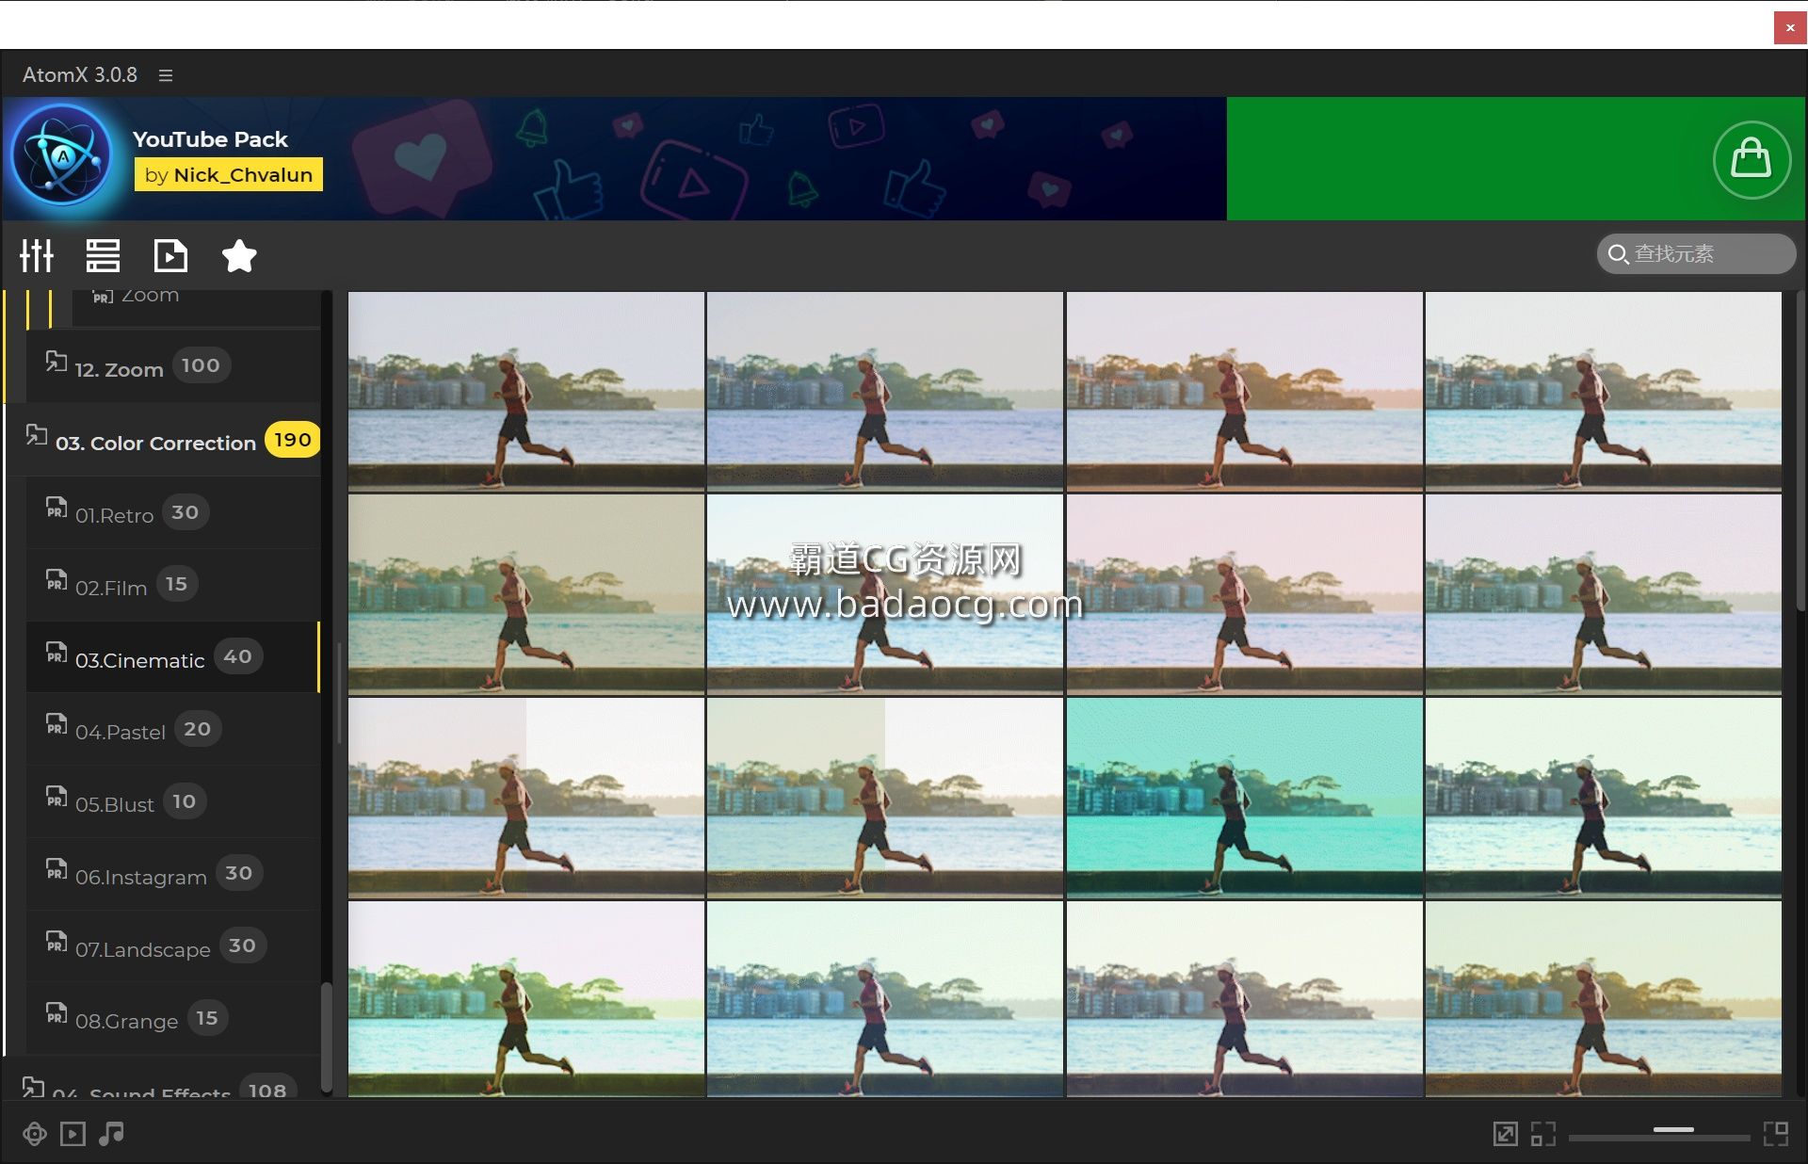Click the 190 count badge on Color Correction
1808x1164 pixels.
tap(292, 440)
